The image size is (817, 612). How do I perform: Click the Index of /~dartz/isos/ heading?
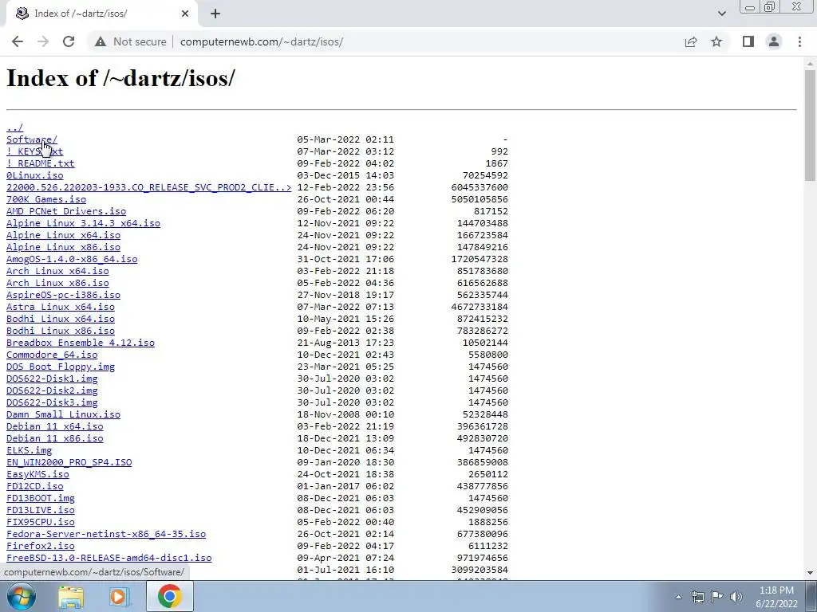(120, 78)
